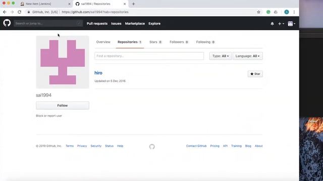Focus the browser address bar URL
The width and height of the screenshot is (323, 181).
point(95,12)
